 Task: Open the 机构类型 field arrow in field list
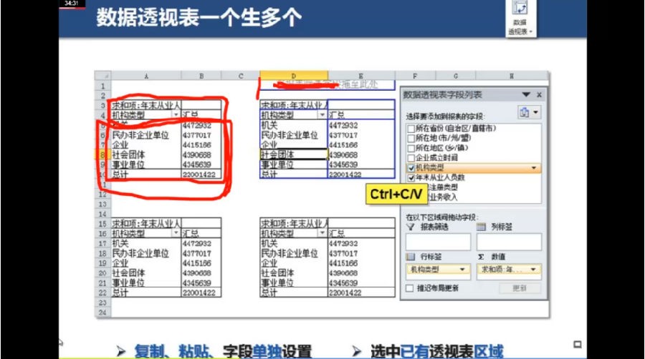click(x=534, y=168)
